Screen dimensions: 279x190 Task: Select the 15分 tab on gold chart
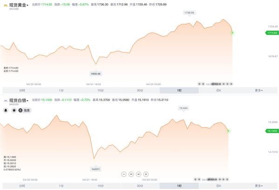pos(100,90)
